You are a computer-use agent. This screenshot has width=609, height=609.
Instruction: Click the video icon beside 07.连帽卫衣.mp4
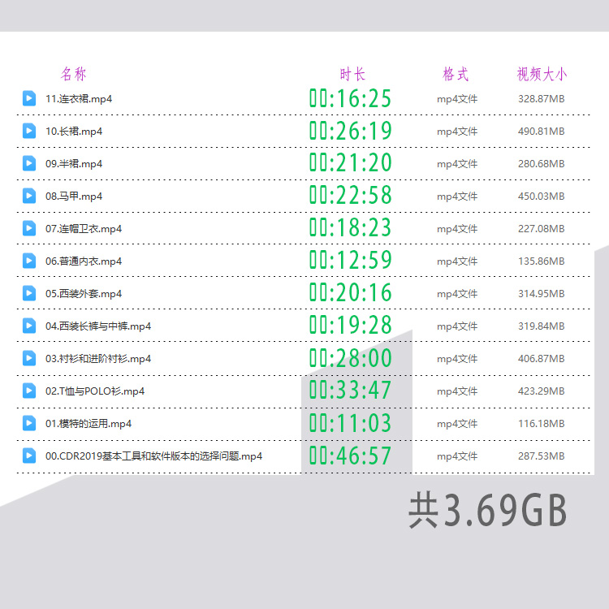point(29,228)
